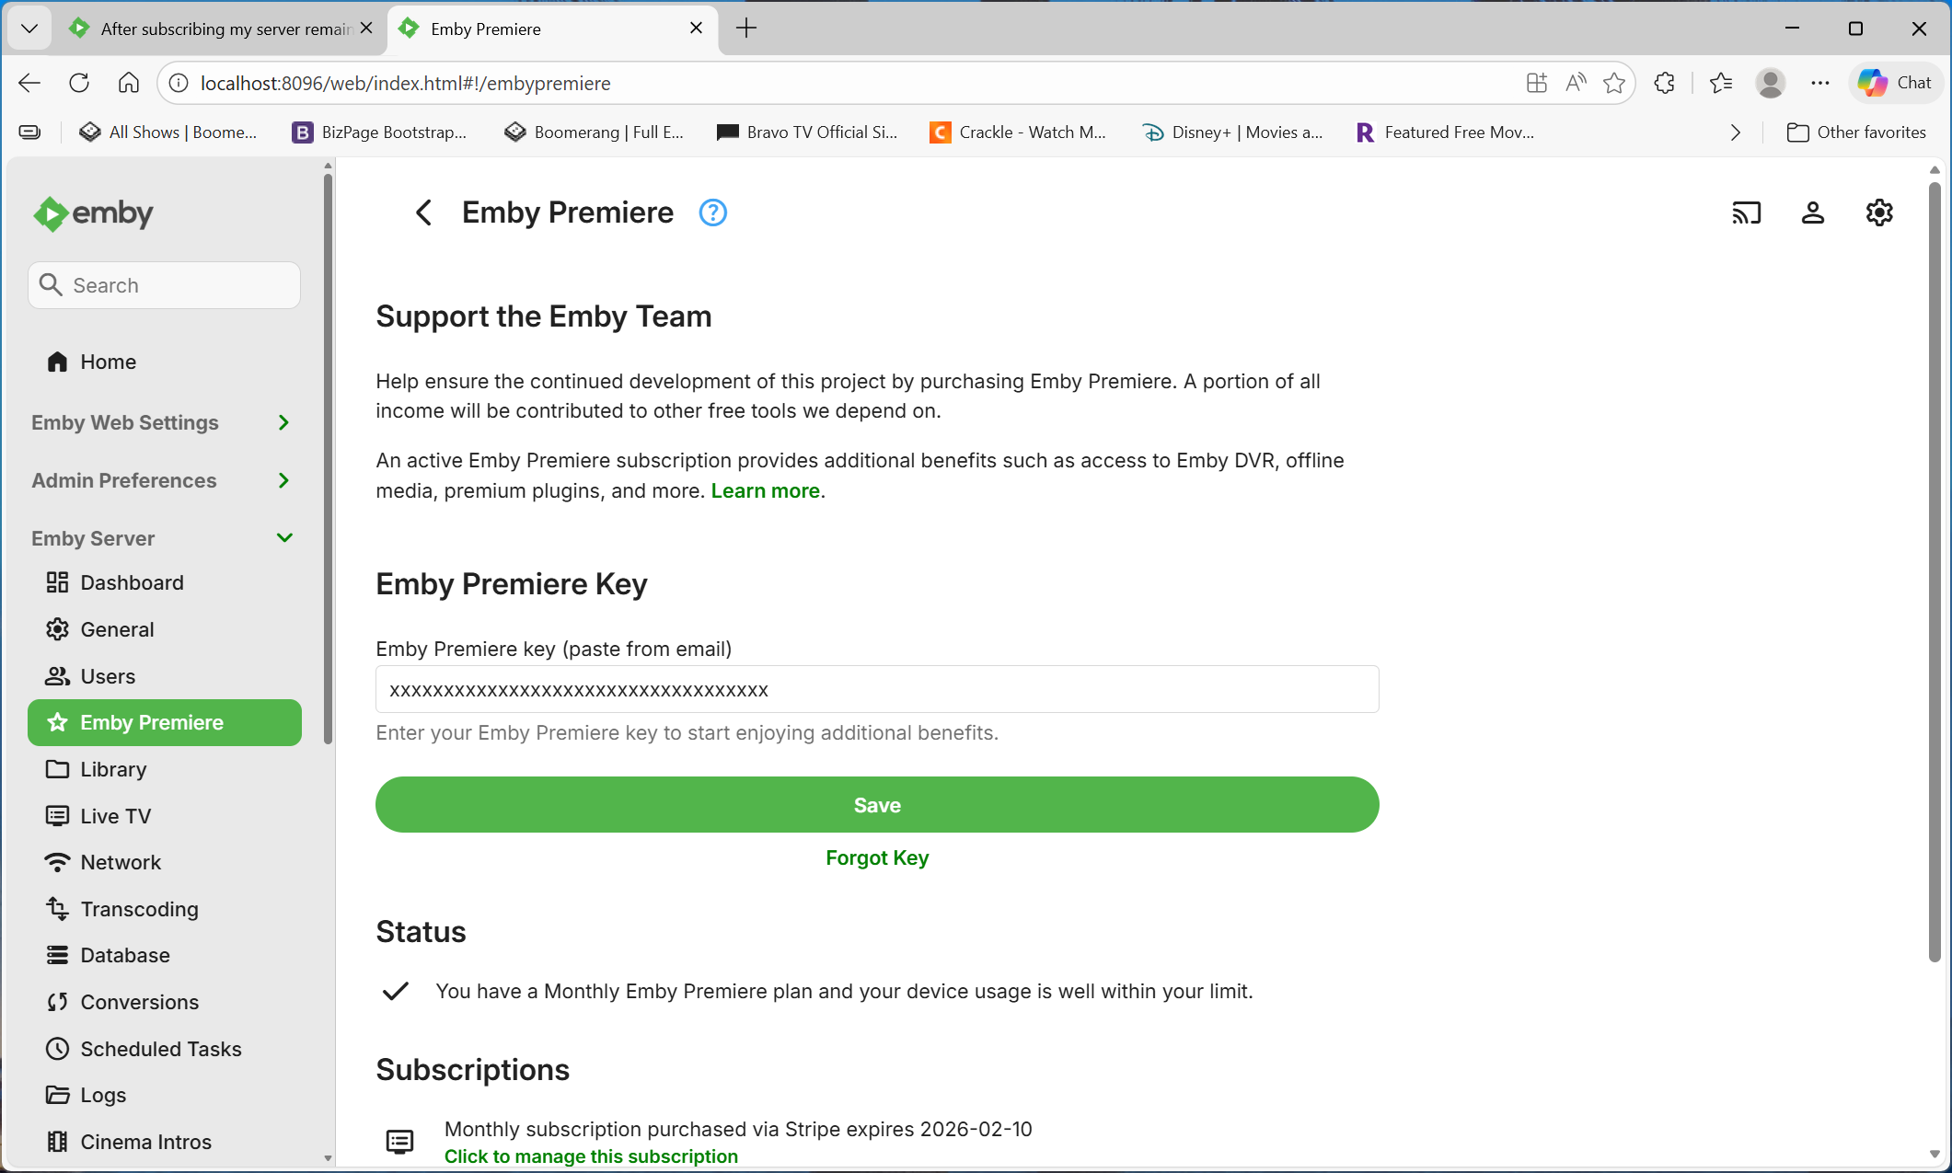Click the Emby Premiere key input field
Screen dimensions: 1952x1173
[x=877, y=690]
